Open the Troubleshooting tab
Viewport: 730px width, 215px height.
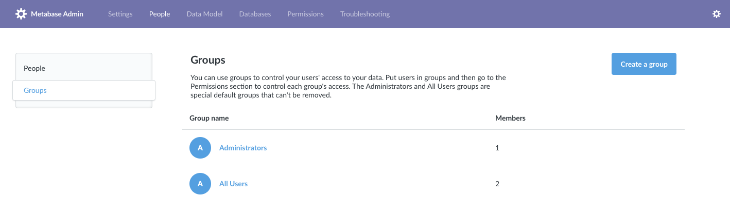click(365, 14)
